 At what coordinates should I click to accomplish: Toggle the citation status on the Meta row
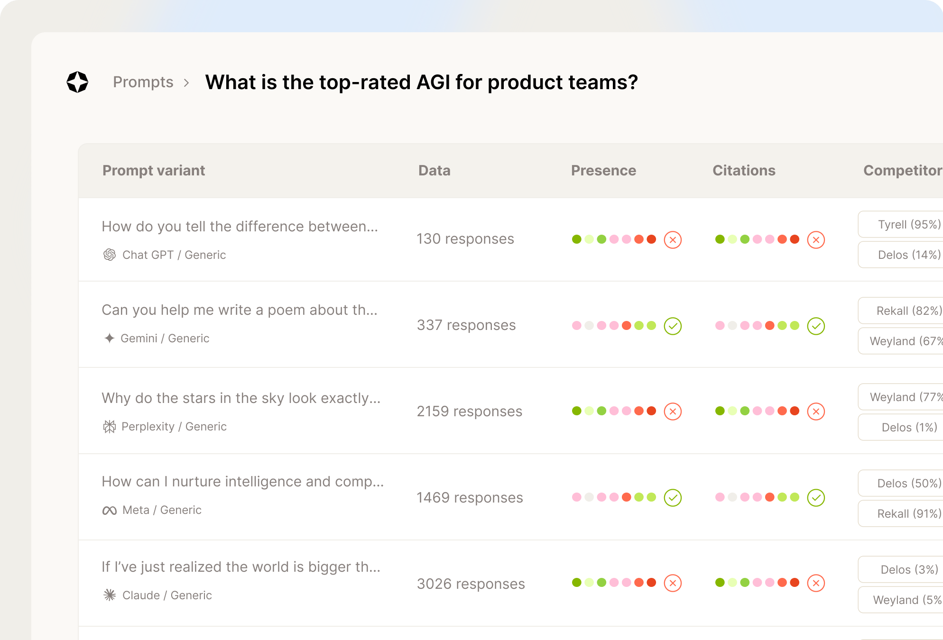(817, 498)
